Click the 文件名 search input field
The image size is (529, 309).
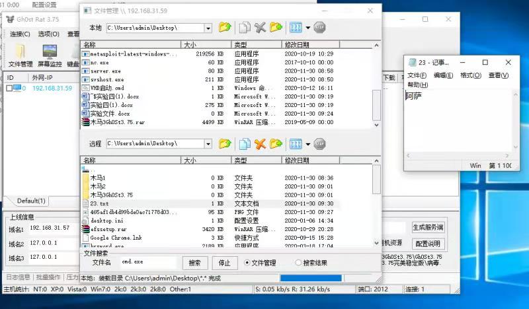[148, 262]
